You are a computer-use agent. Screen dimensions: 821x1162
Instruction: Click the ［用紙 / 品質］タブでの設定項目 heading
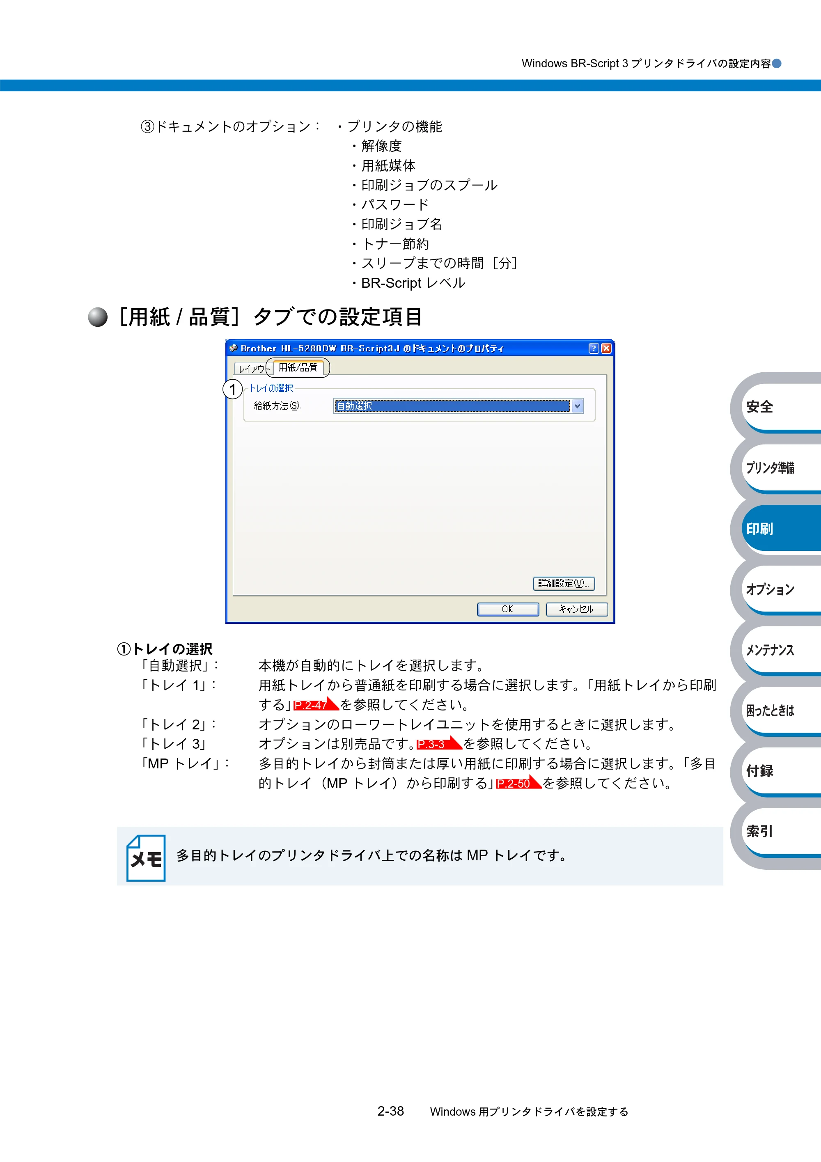(x=269, y=317)
